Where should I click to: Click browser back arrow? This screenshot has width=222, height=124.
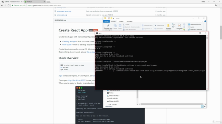[x=2, y=6]
